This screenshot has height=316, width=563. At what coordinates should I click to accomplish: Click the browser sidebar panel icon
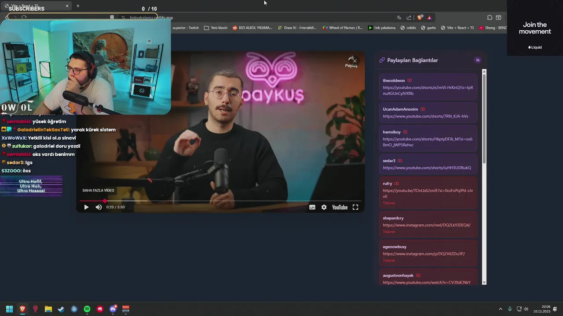498,18
